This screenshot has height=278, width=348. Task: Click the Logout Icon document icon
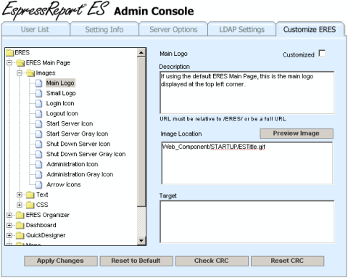click(38, 114)
